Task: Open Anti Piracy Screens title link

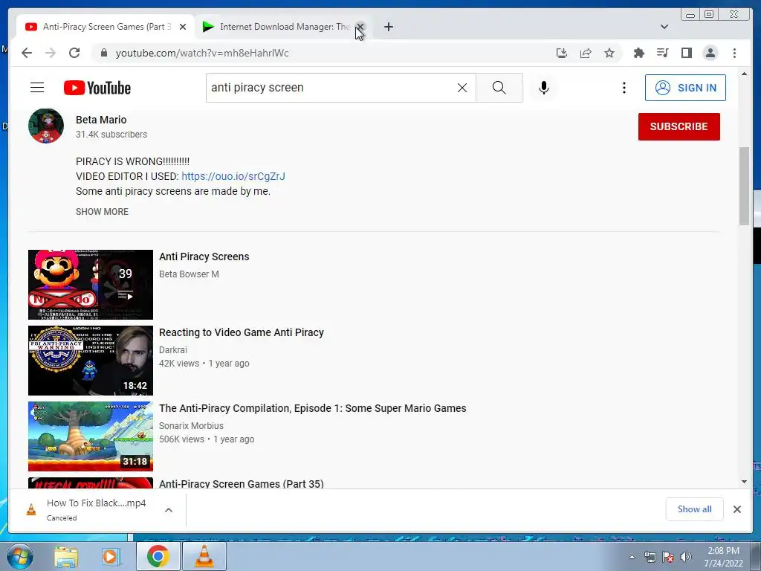Action: click(204, 257)
